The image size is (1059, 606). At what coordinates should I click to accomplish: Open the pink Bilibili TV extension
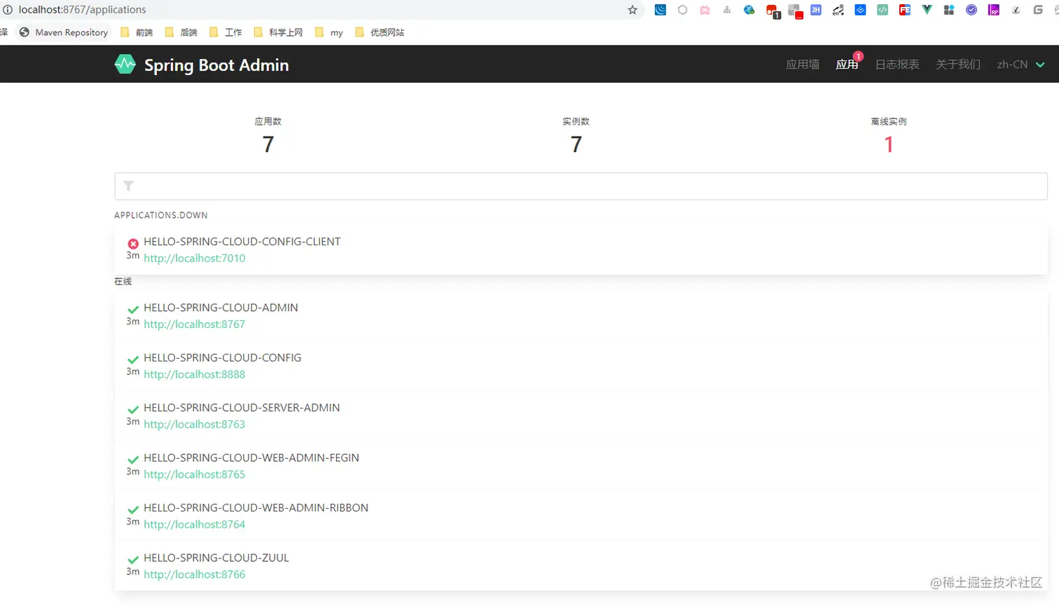click(705, 10)
